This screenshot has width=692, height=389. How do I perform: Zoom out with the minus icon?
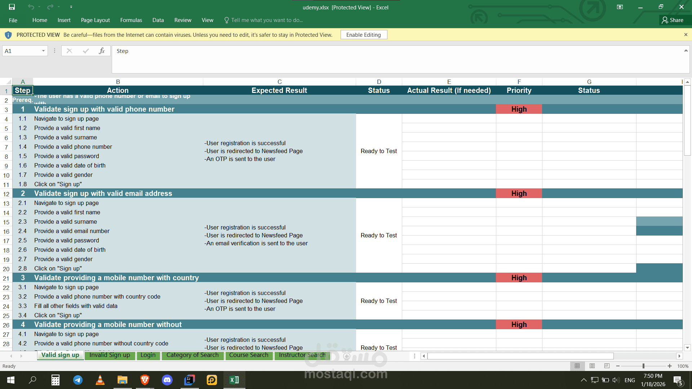coord(618,366)
